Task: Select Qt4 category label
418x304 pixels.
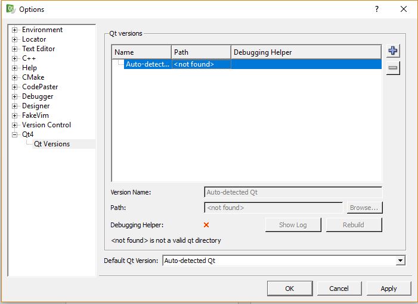Action: coord(27,134)
